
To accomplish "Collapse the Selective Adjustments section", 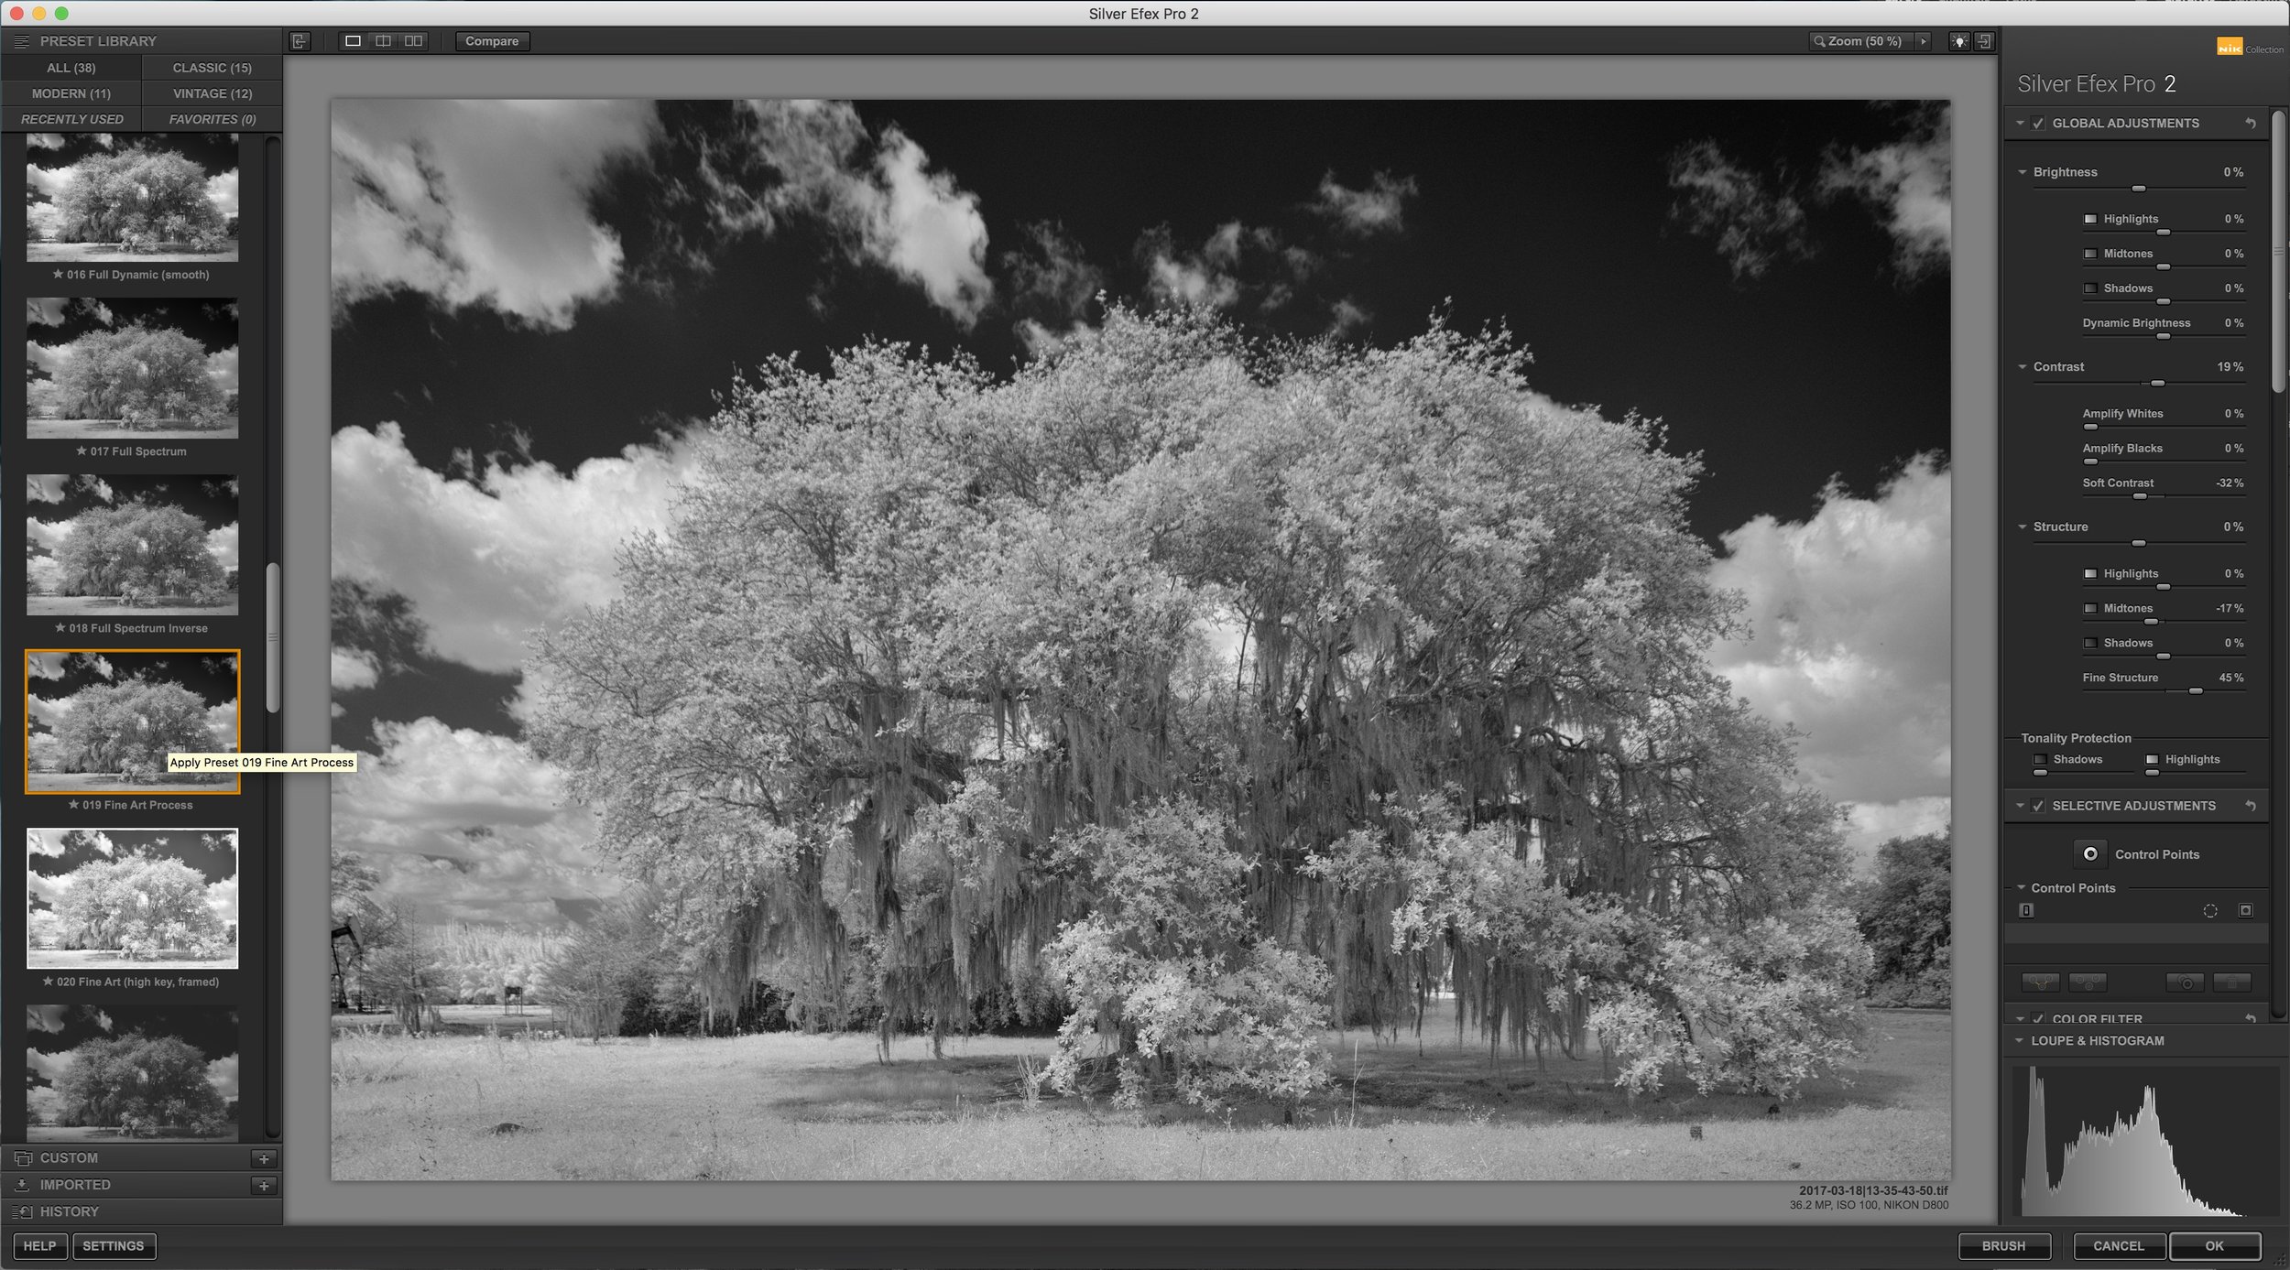I will [2020, 806].
